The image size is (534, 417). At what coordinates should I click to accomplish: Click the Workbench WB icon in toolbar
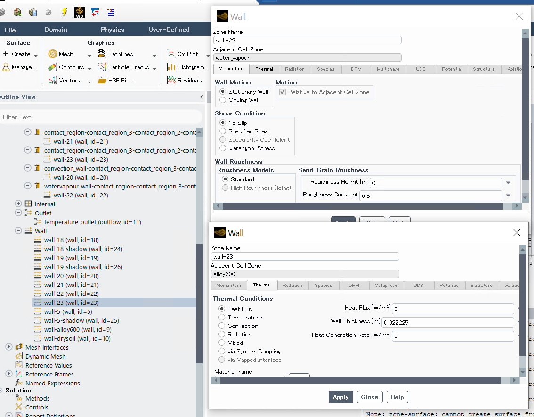(80, 12)
